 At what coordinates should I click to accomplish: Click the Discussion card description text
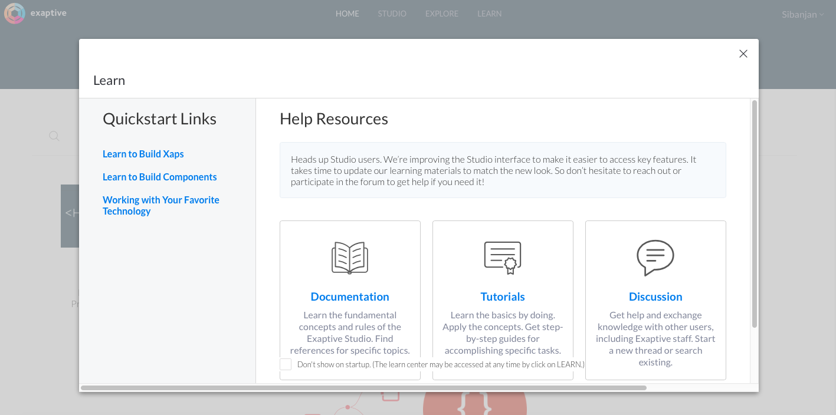pos(655,338)
